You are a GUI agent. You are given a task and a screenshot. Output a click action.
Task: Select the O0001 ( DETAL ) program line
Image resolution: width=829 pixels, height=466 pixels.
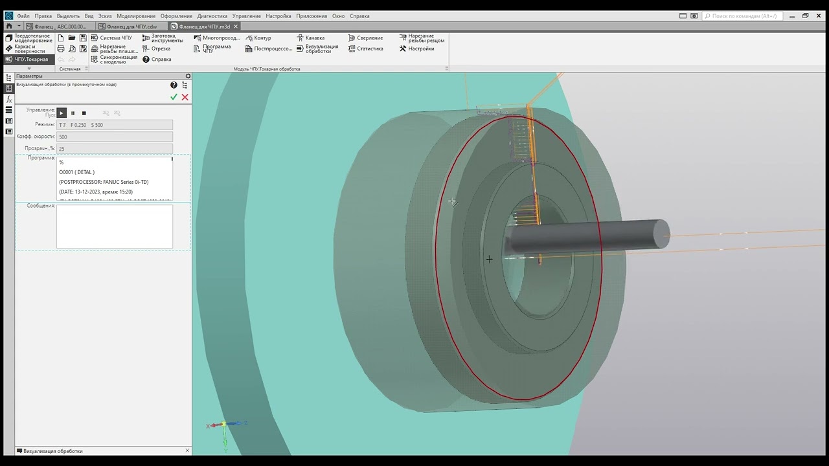tap(77, 172)
